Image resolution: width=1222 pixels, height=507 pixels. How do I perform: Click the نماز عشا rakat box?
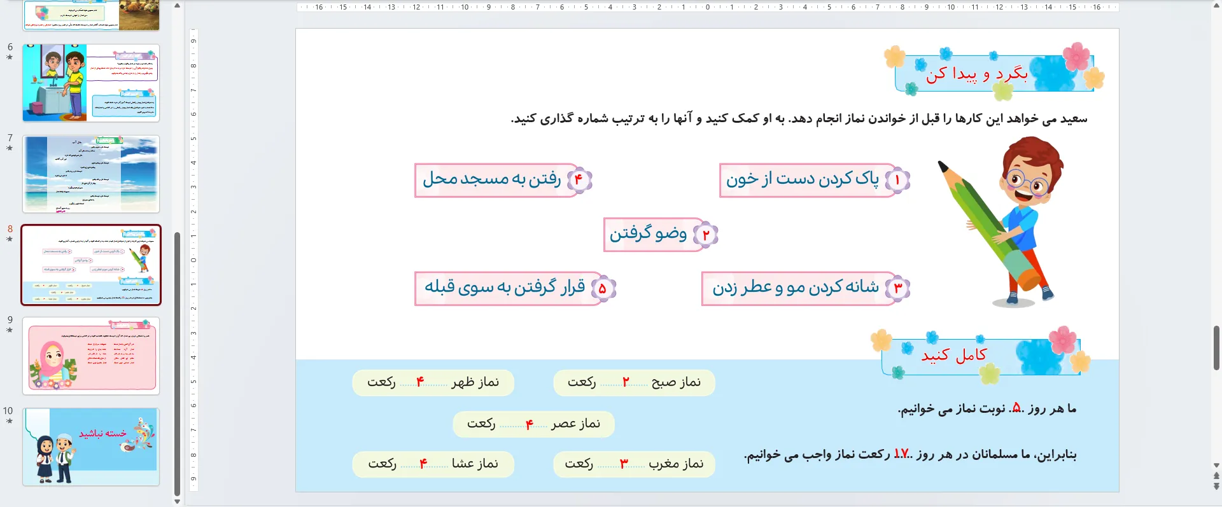tap(433, 464)
